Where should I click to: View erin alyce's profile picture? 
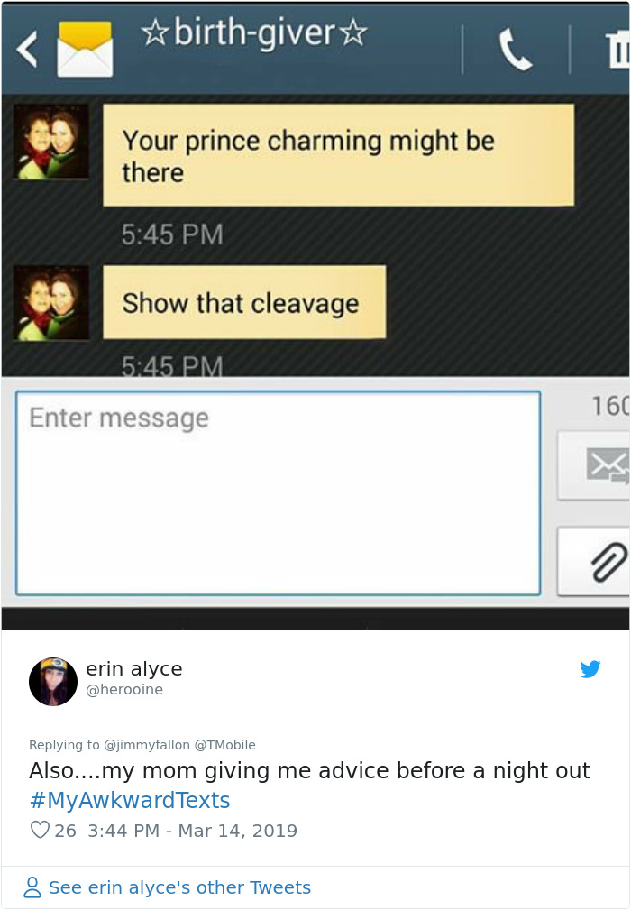point(53,681)
